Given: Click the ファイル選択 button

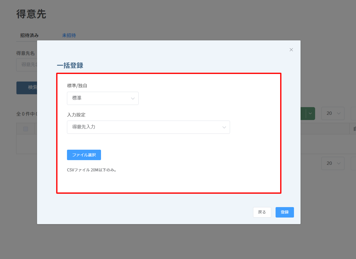Looking at the screenshot, I should tap(84, 155).
